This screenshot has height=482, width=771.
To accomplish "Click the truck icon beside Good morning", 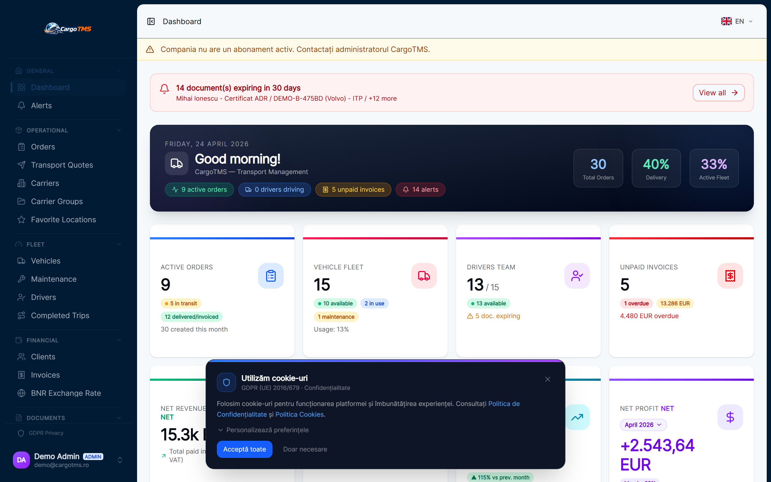I will [176, 164].
